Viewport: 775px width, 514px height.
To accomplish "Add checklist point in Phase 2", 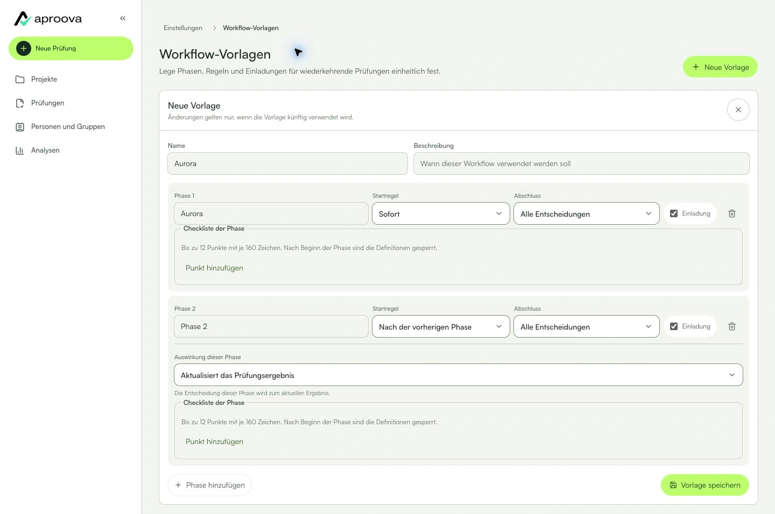I will [x=214, y=441].
